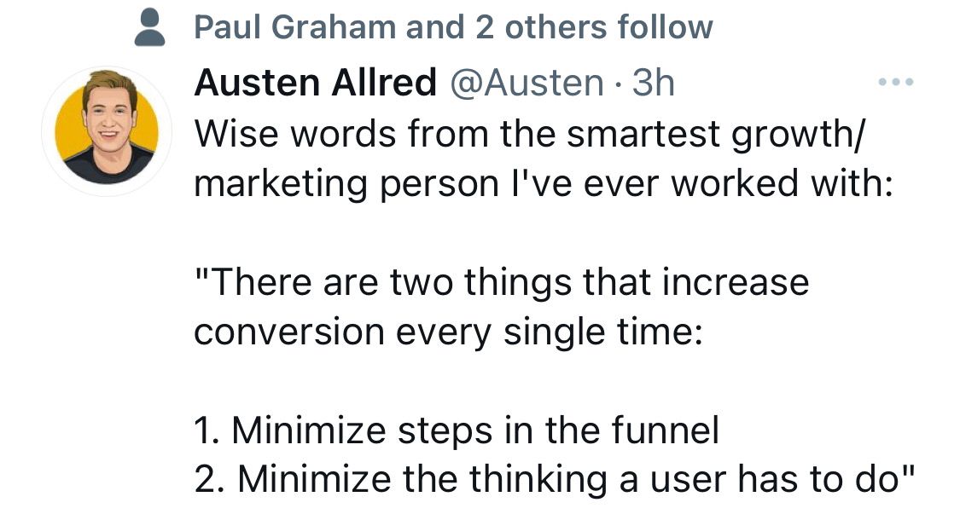960x514 pixels.
Task: Click the "marketing person I've ever worked with" line
Action: pos(543,183)
